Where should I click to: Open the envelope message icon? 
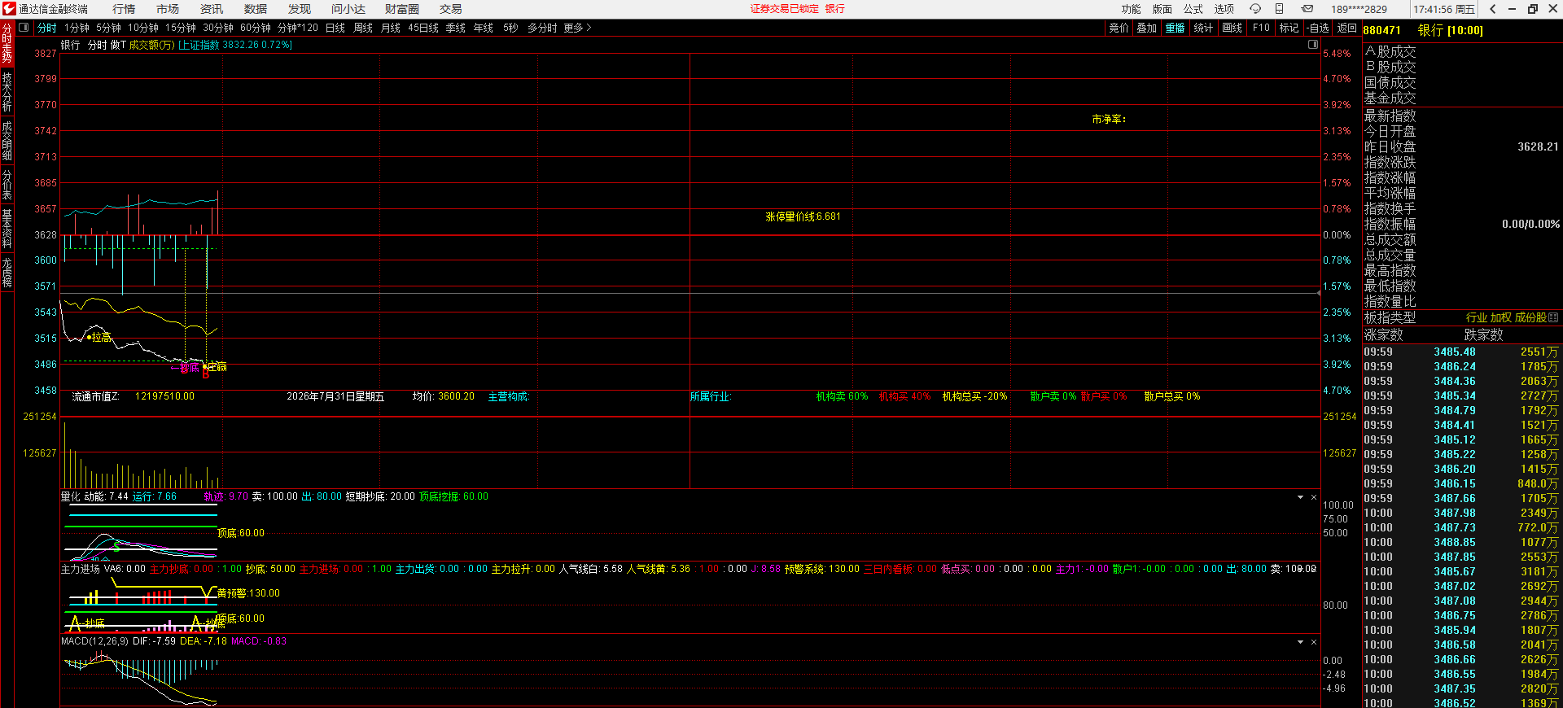click(1307, 9)
